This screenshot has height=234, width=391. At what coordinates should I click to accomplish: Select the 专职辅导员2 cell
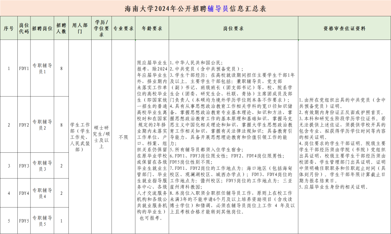pos(42,125)
